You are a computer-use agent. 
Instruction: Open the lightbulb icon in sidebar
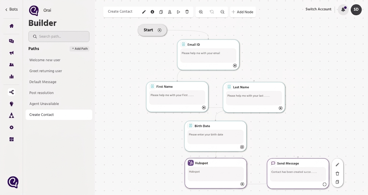click(x=11, y=104)
